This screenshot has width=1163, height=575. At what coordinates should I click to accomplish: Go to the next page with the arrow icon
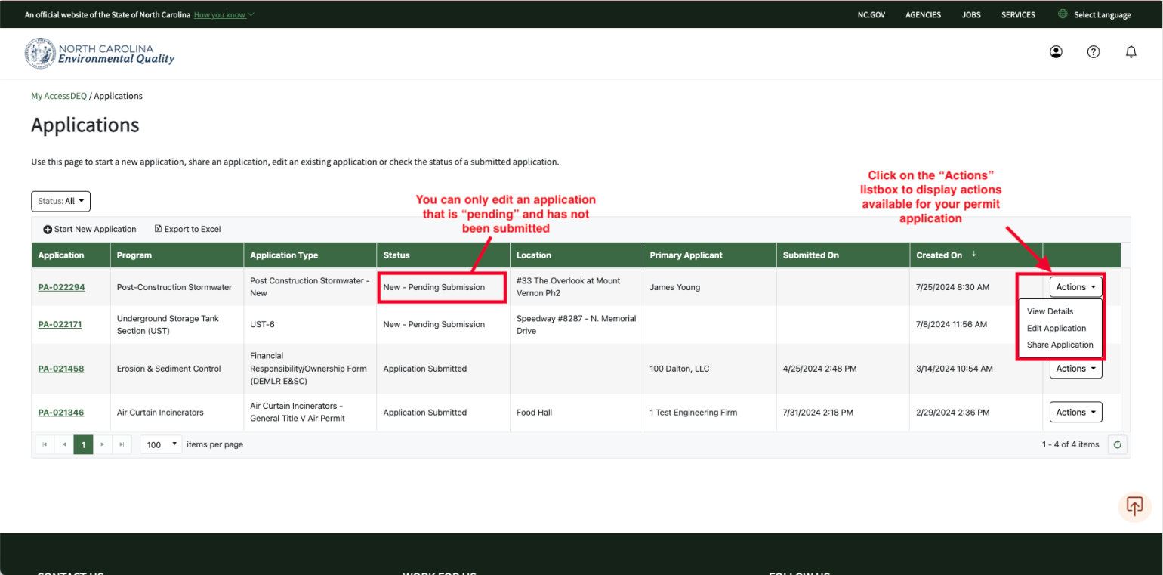pos(103,444)
